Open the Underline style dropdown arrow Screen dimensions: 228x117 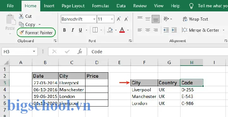[86, 30]
